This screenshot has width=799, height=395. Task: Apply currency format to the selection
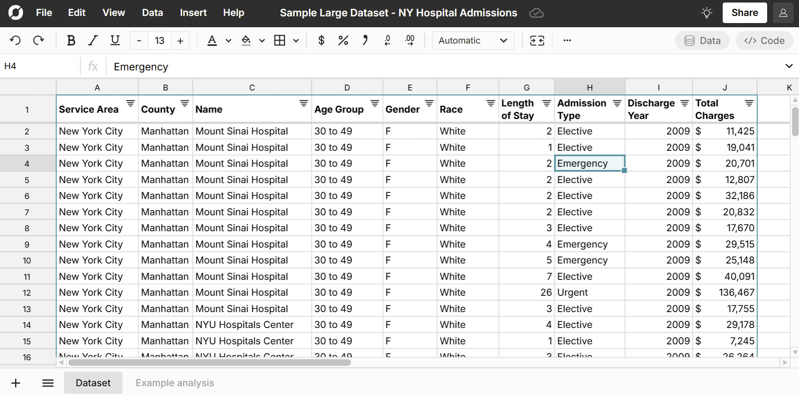[x=321, y=40]
